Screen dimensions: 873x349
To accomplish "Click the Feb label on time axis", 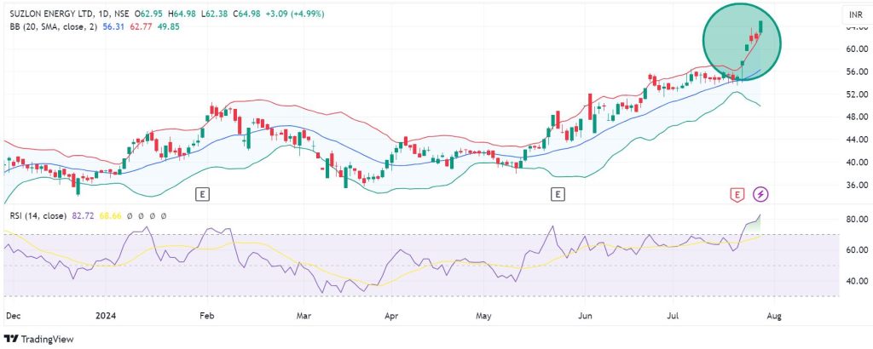I will coord(206,316).
